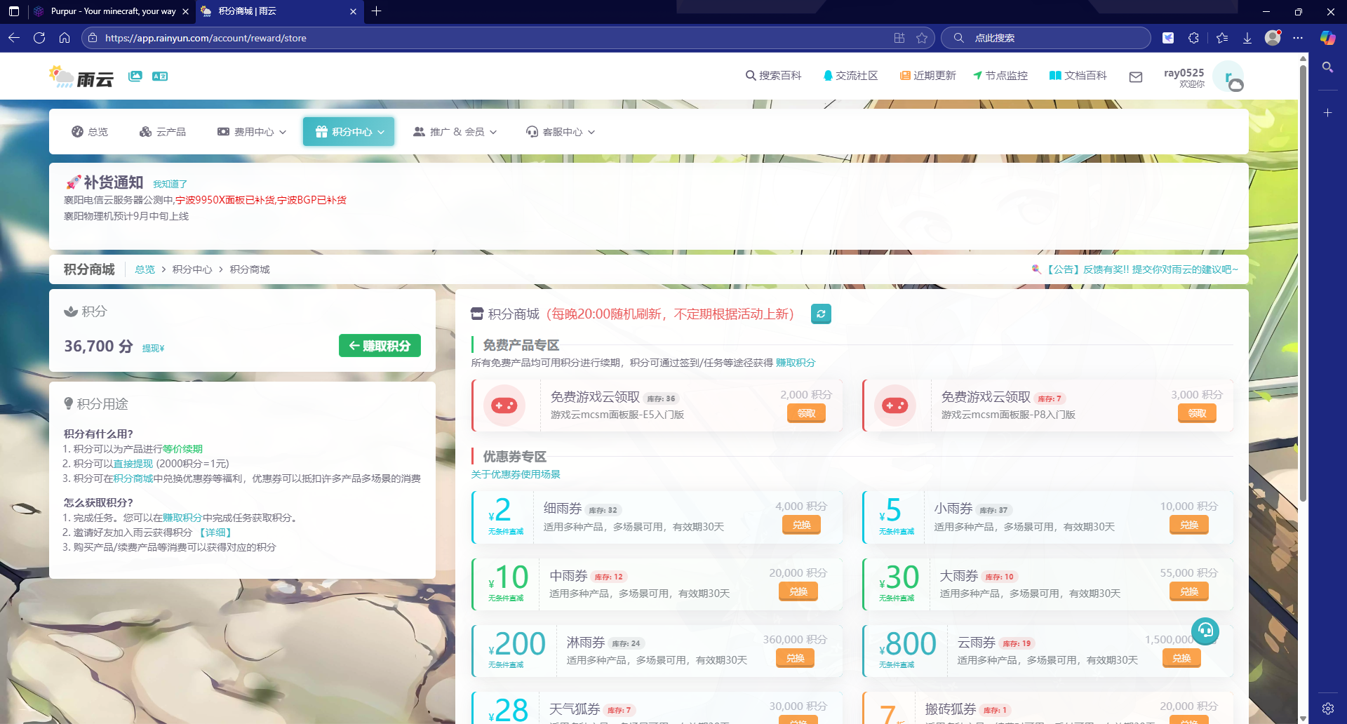Open the 反馈有奖 announcement link
1347x724 pixels.
[x=1135, y=269]
